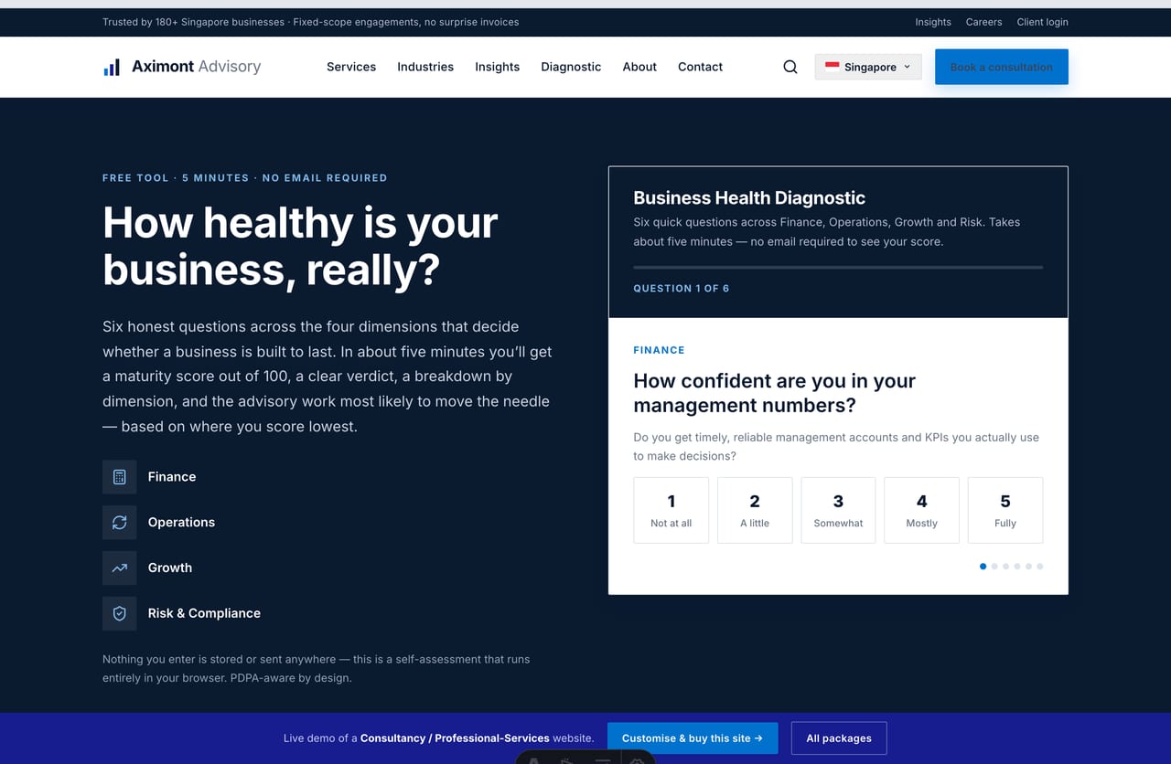Click the Operations dimension label
This screenshot has height=764, width=1171.
tap(181, 523)
